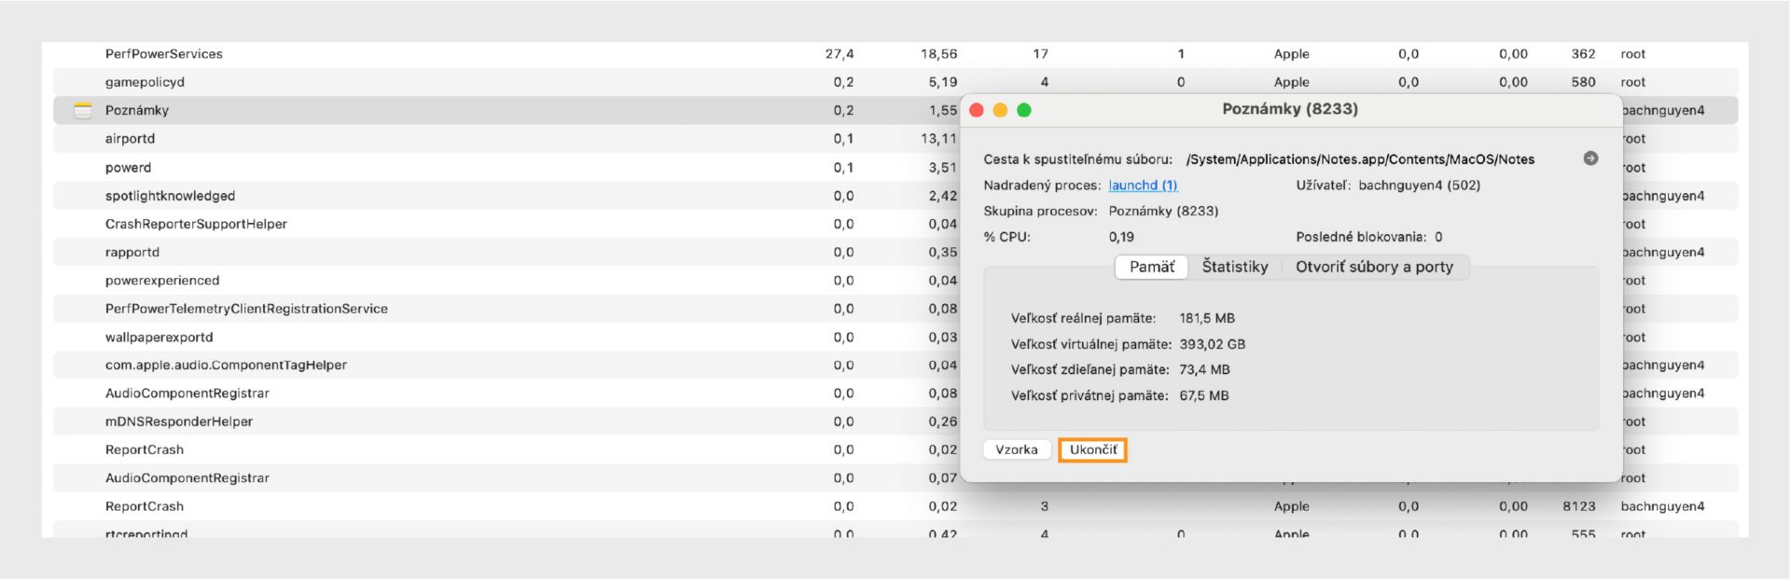
Task: Close the Poznámky (8233) info window
Action: click(x=977, y=110)
